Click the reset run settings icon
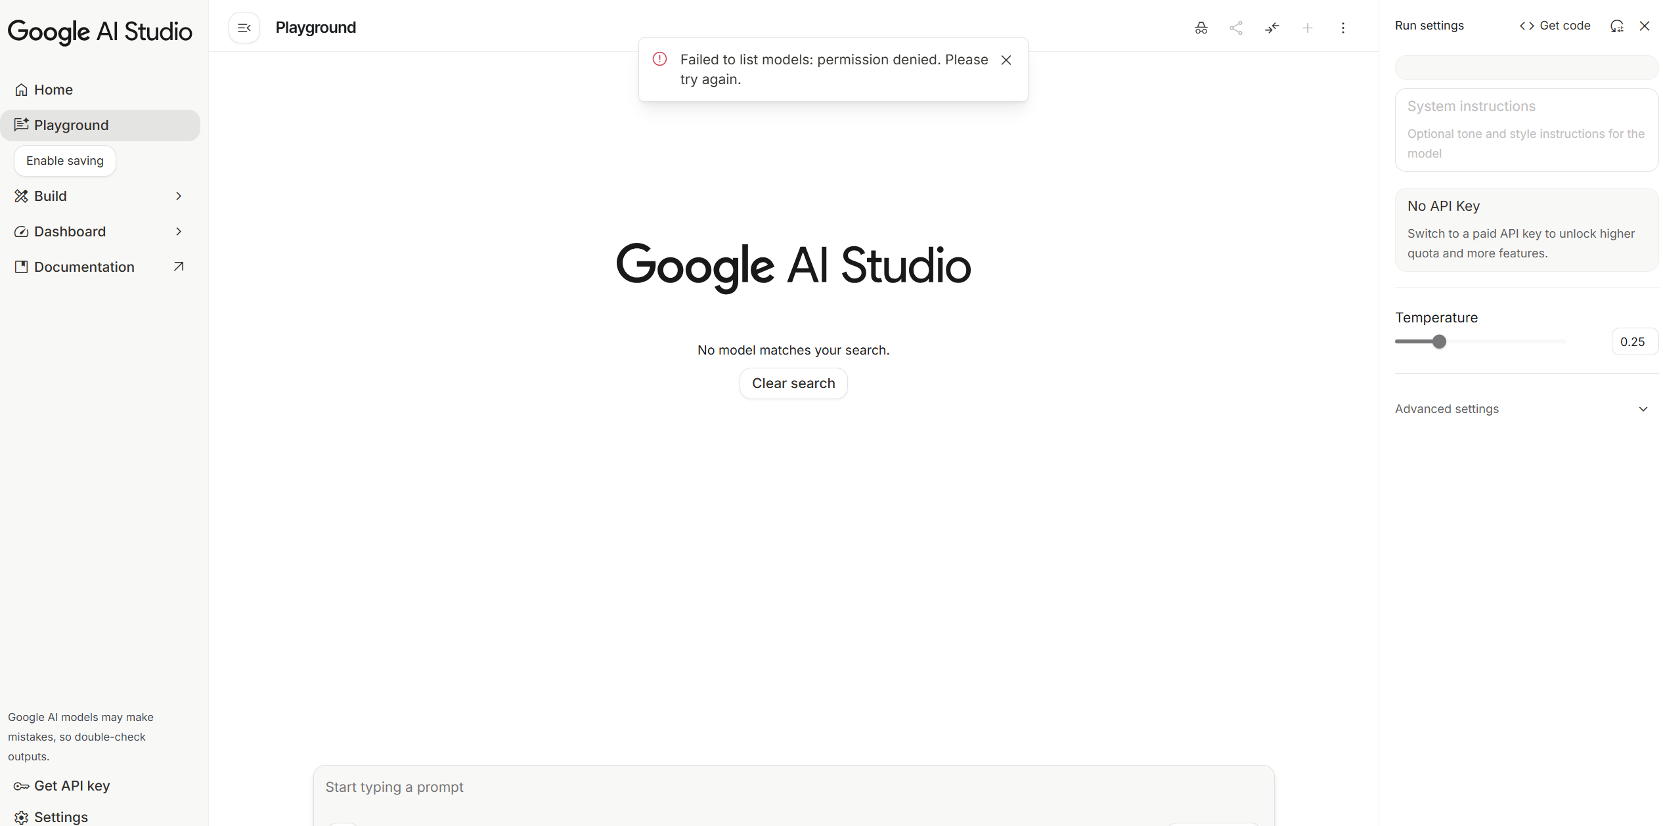Image resolution: width=1663 pixels, height=826 pixels. [x=1617, y=26]
